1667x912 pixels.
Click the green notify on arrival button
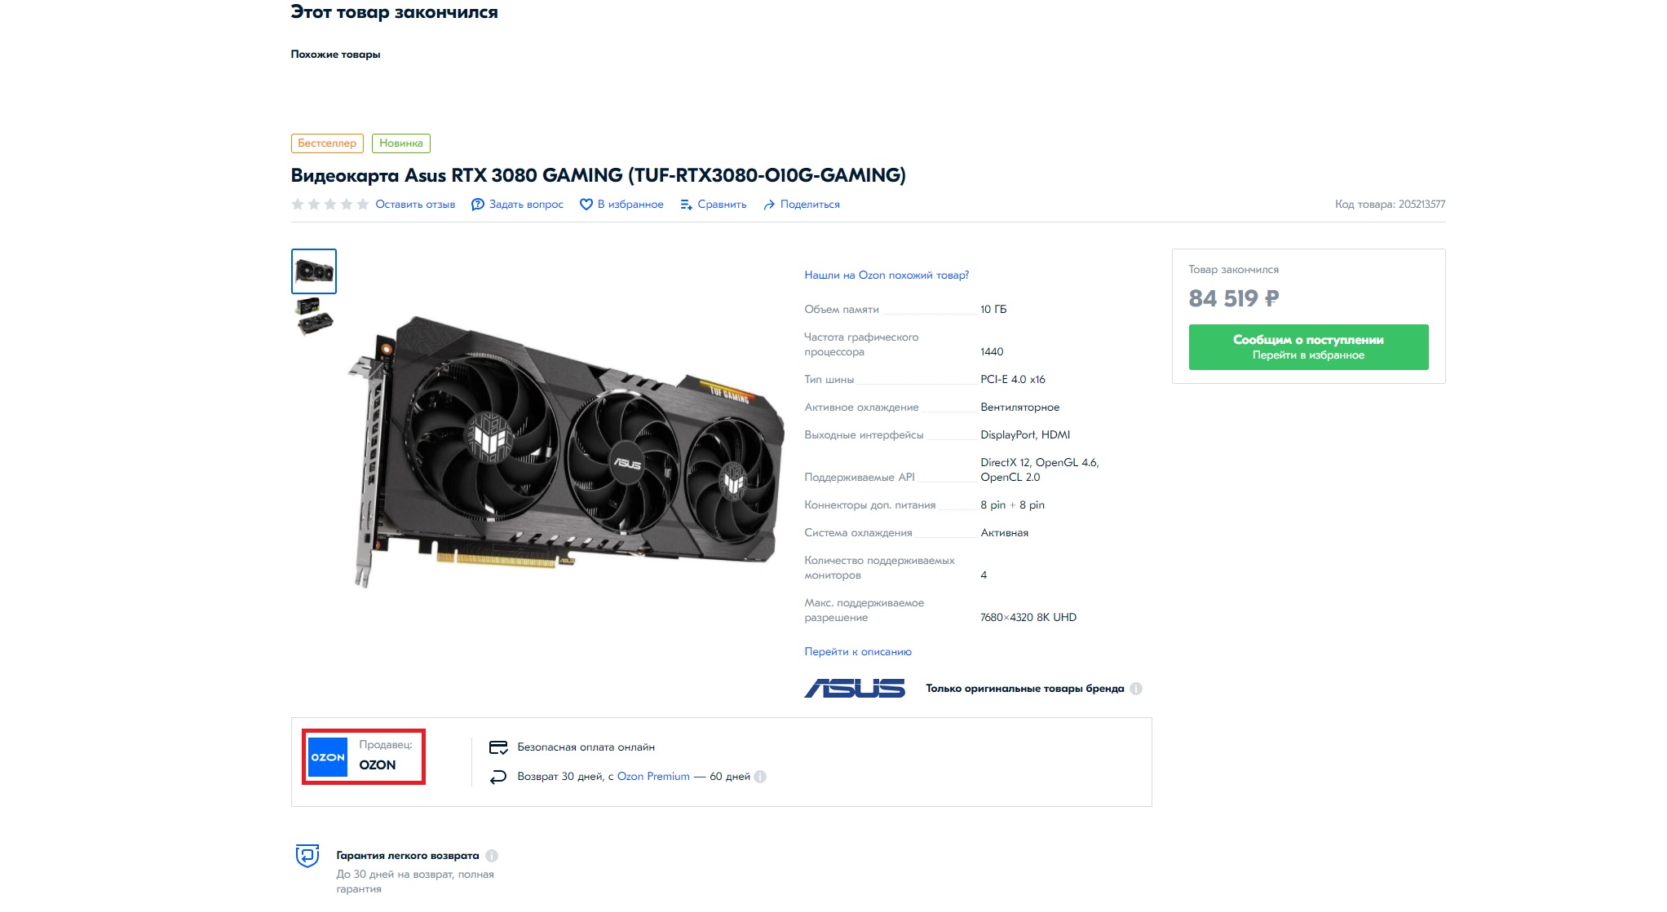coord(1308,347)
